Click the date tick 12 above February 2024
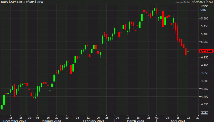Screen dimensions: 214x122 88,118
